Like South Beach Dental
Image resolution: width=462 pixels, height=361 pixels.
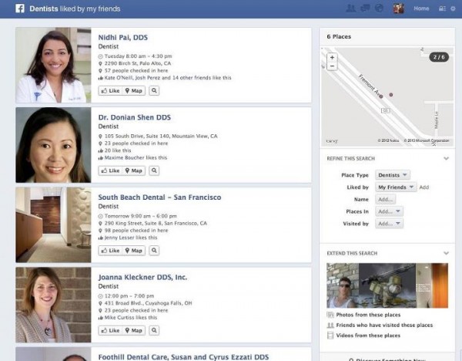tap(110, 251)
